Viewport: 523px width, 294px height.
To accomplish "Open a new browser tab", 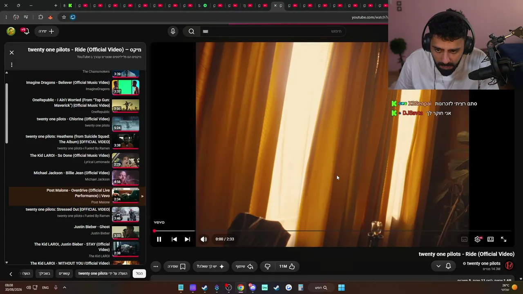I will (56, 5).
